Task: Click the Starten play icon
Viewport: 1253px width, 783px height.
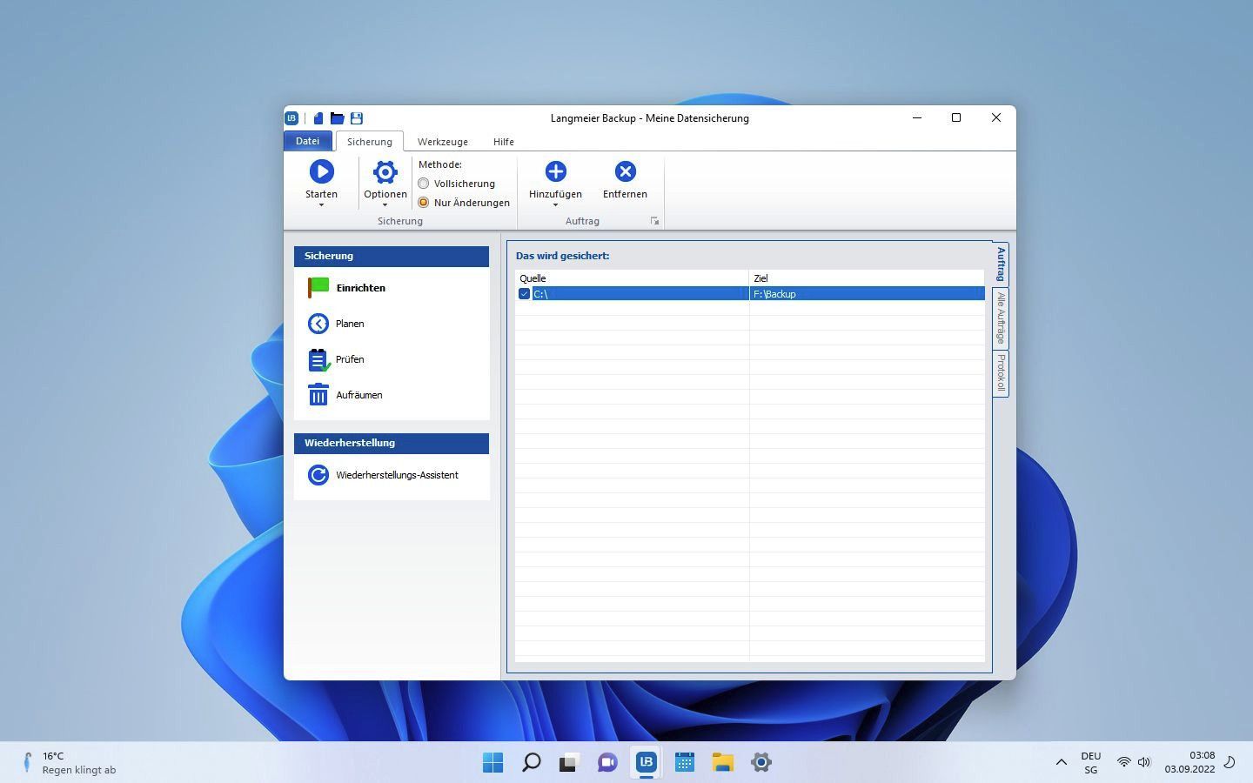Action: coord(321,171)
